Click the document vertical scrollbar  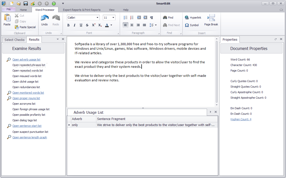[217, 72]
